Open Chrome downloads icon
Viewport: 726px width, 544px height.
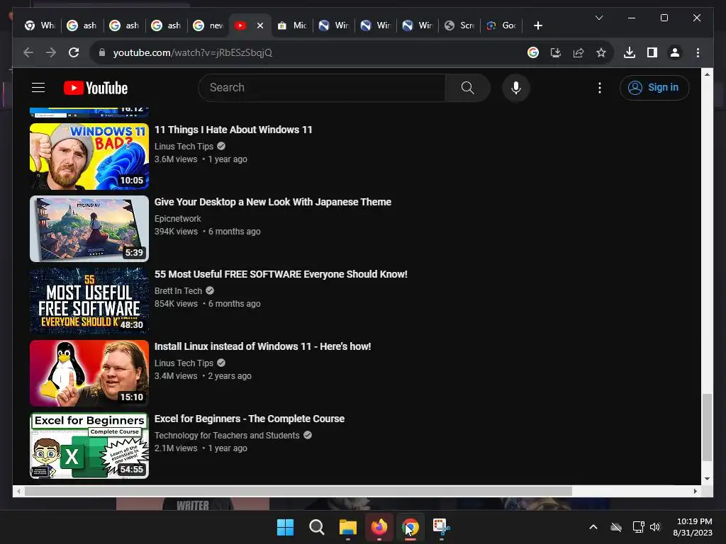coord(630,52)
